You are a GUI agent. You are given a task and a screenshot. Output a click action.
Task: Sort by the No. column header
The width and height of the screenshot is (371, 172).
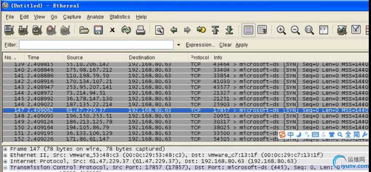tap(13, 58)
